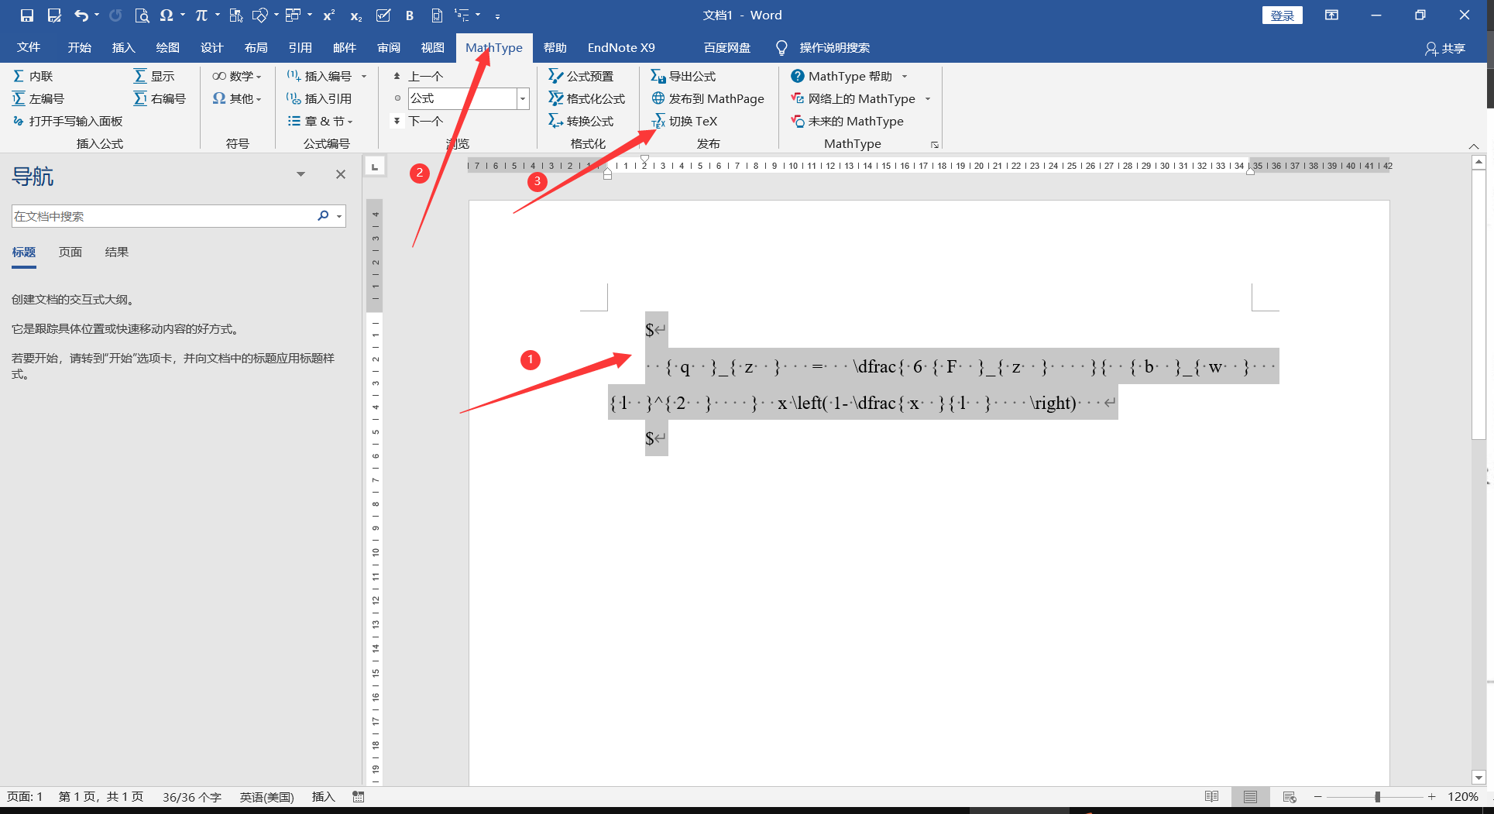1494x814 pixels.
Task: Click language indicator 英语(美国)
Action: (266, 797)
